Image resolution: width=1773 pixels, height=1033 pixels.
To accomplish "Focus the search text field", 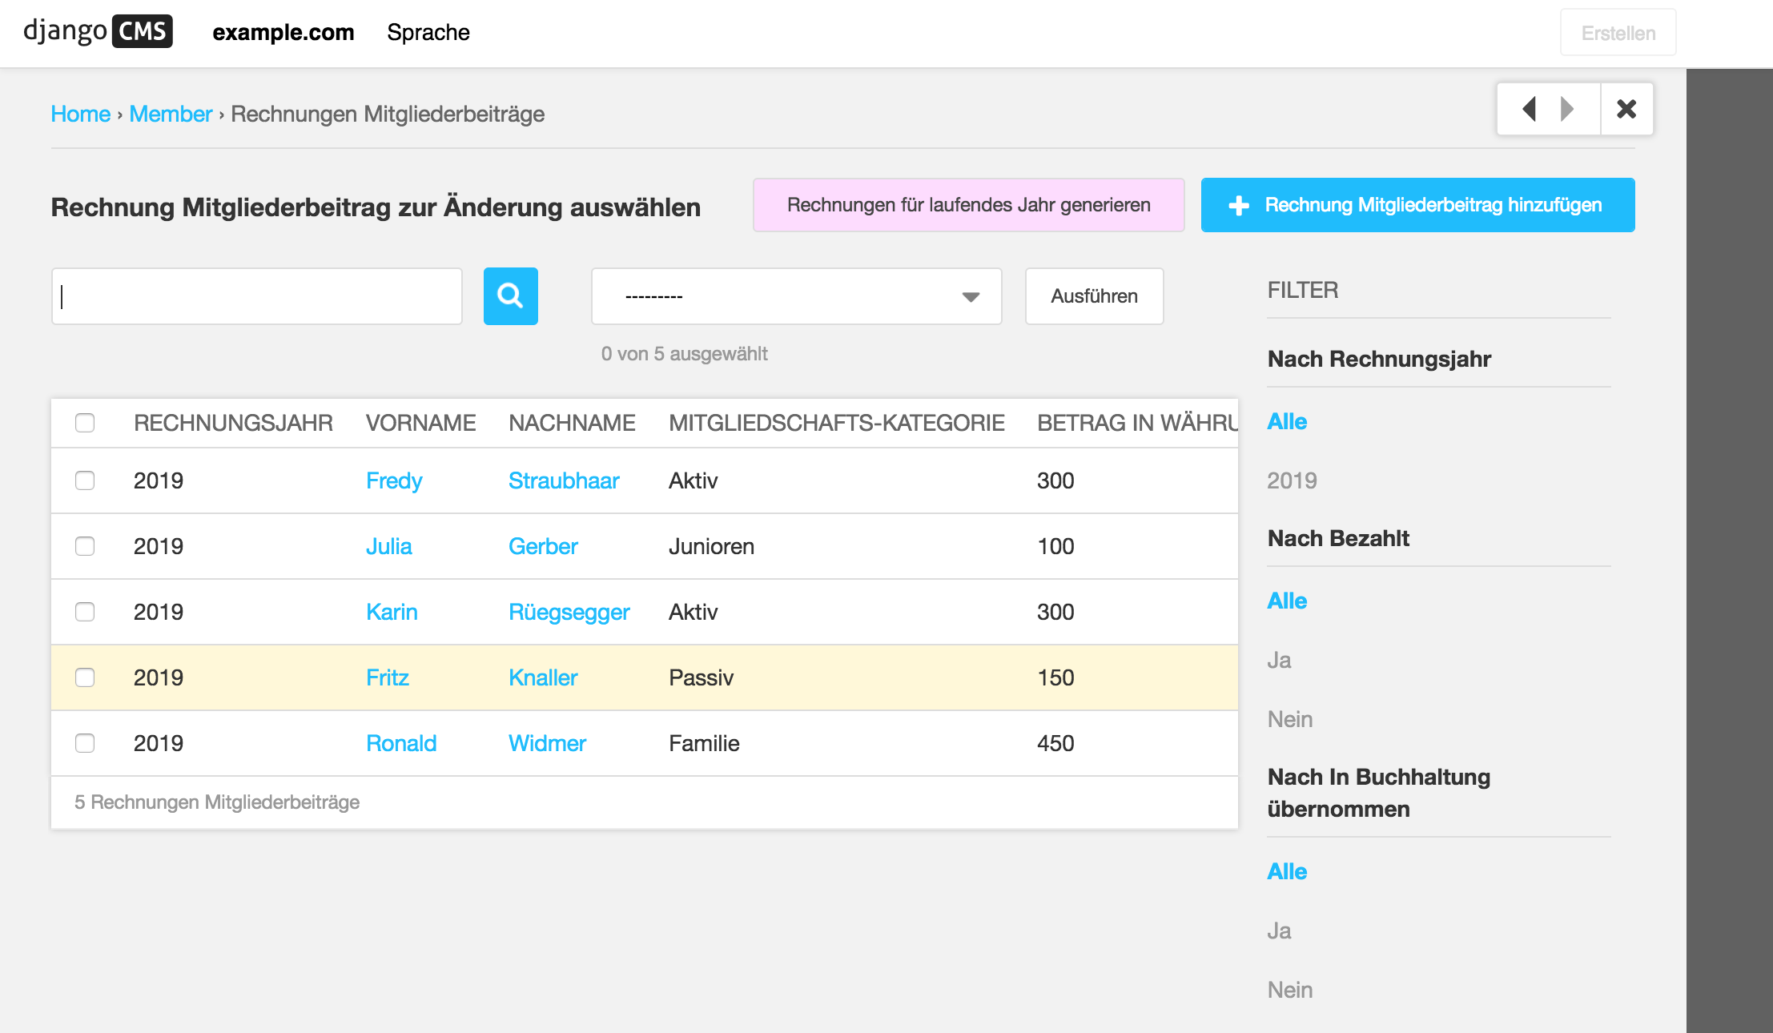I will pos(257,296).
